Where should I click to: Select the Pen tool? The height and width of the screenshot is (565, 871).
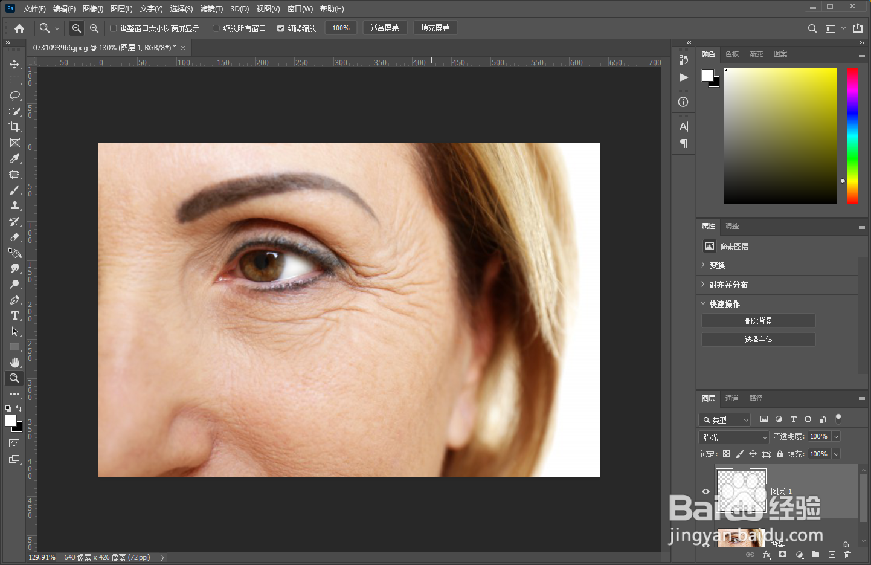(x=14, y=300)
